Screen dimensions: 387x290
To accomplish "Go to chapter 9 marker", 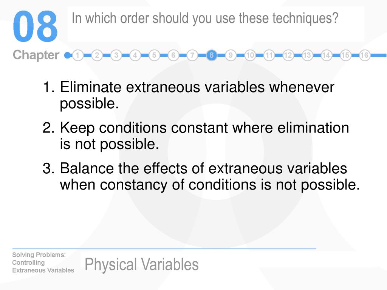I will click(x=231, y=55).
